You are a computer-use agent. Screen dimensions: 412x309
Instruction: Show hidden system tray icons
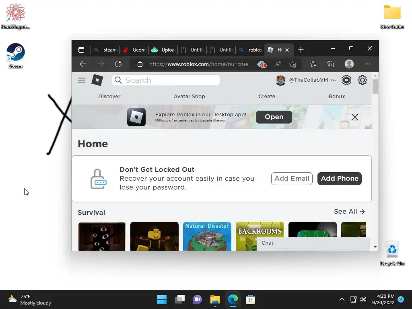point(342,299)
